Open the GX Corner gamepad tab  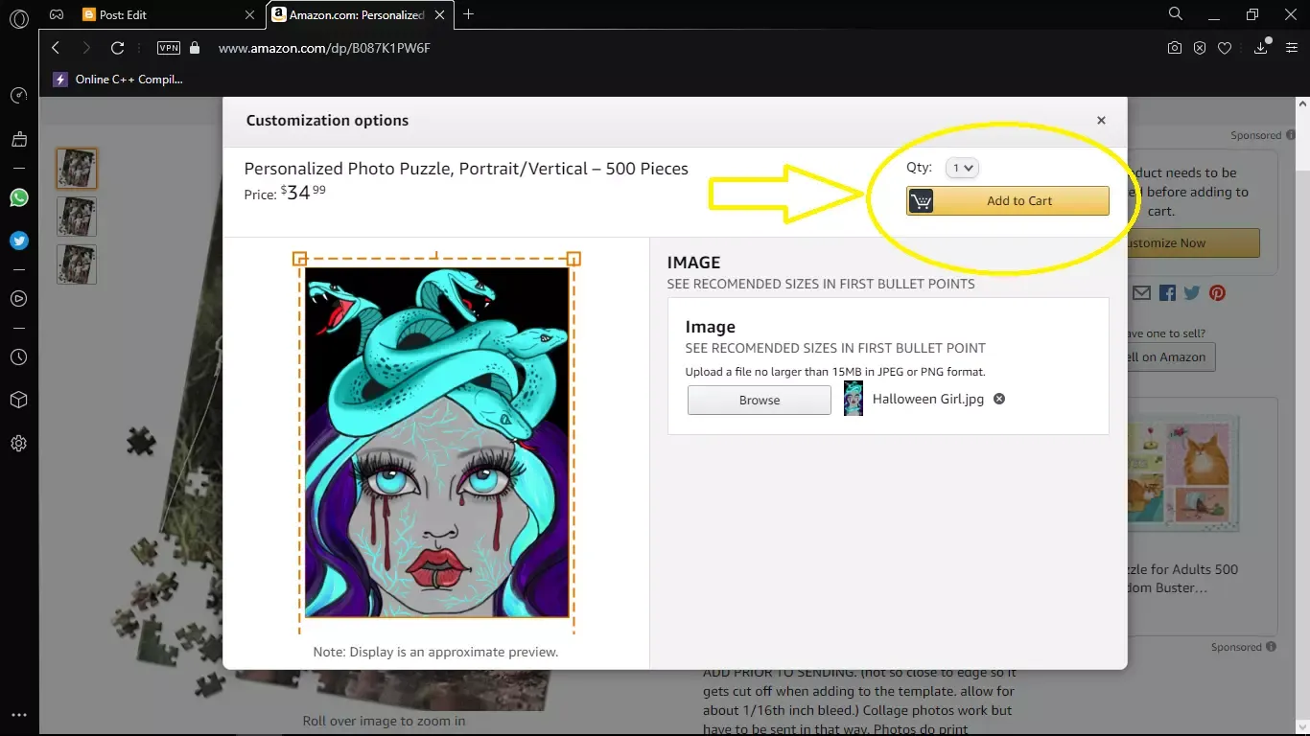[x=58, y=14]
